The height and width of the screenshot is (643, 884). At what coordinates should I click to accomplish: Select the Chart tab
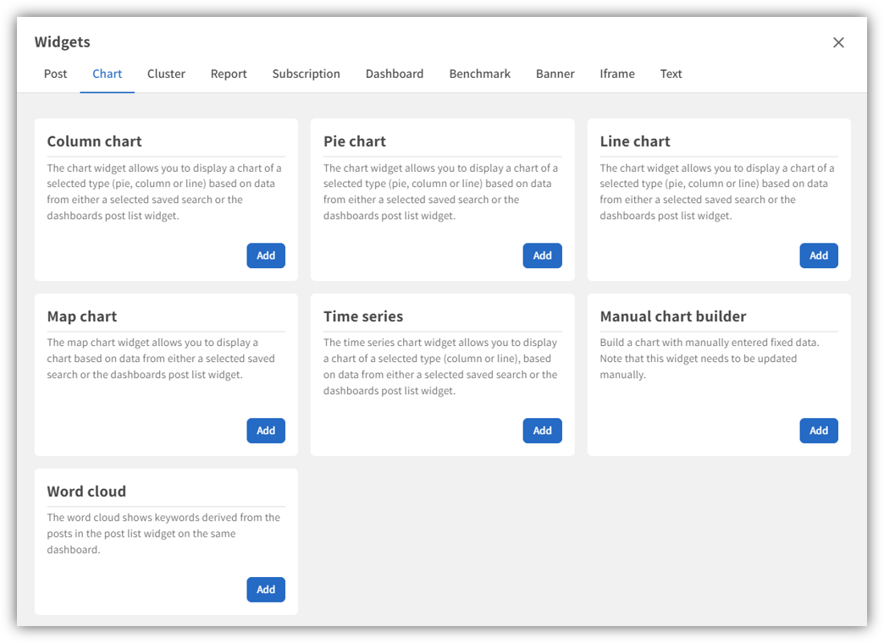(108, 74)
